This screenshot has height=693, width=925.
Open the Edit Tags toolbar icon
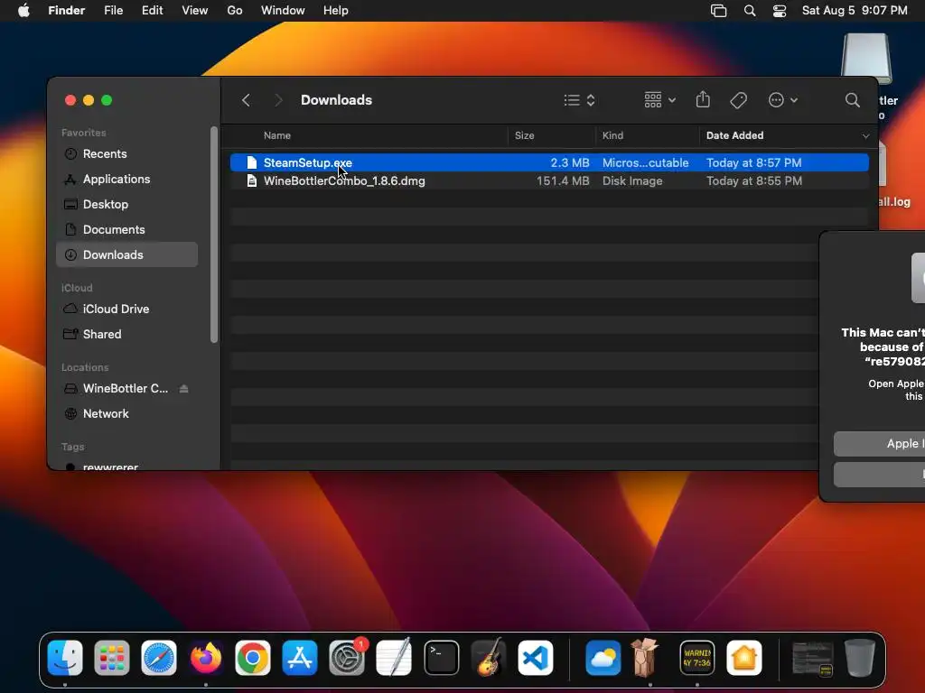[x=738, y=100]
